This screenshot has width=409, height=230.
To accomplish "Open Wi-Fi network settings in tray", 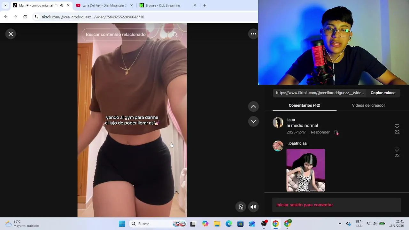I will point(369,224).
